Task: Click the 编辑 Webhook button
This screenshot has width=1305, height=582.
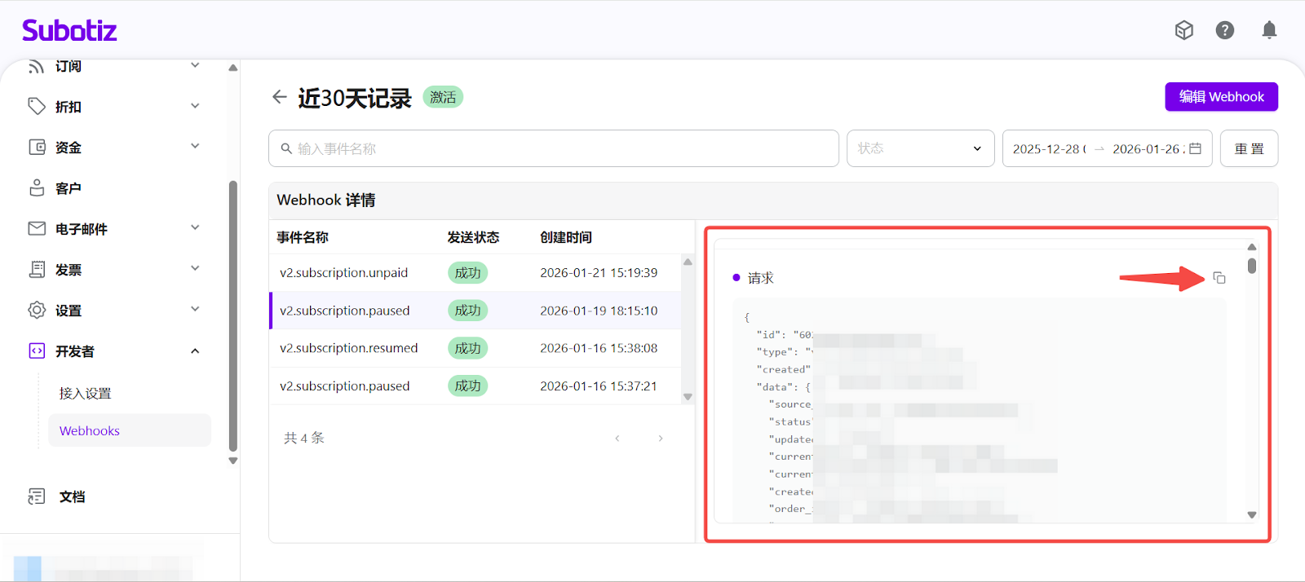Action: [1221, 97]
